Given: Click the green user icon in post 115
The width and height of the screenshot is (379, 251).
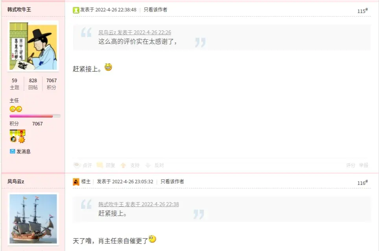Looking at the screenshot, I should pos(76,10).
